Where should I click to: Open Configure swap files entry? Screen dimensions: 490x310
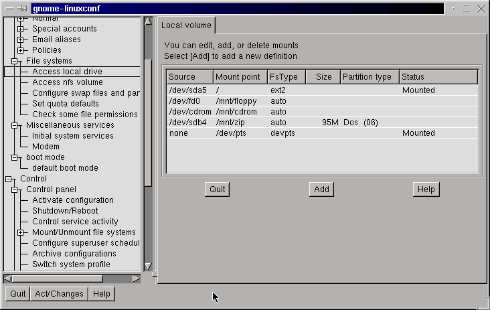[86, 93]
